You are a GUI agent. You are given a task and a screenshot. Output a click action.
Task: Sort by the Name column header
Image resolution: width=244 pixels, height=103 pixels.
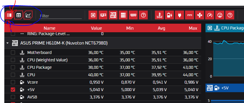tap(49, 28)
